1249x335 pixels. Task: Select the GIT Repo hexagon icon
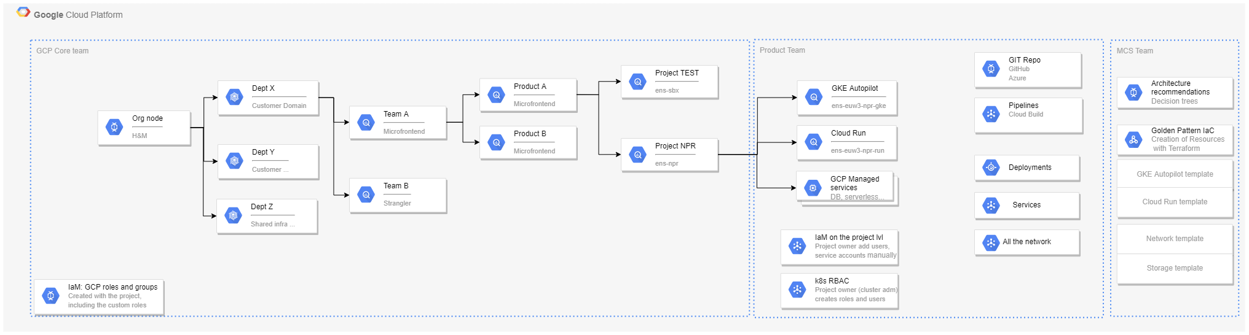tap(991, 69)
